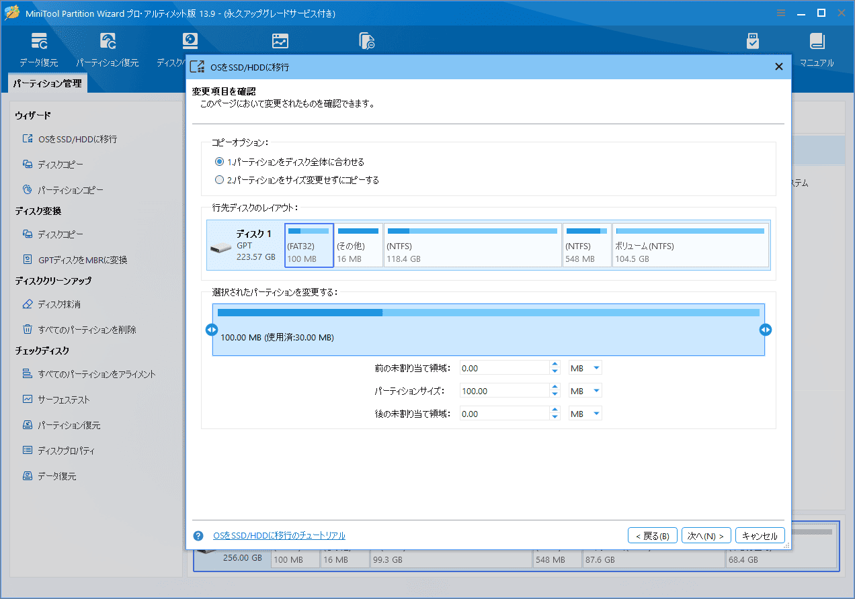Image resolution: width=855 pixels, height=599 pixels.
Task: Open the OSをSSD/HDDに移行のチュートリアル link
Action: 279,536
